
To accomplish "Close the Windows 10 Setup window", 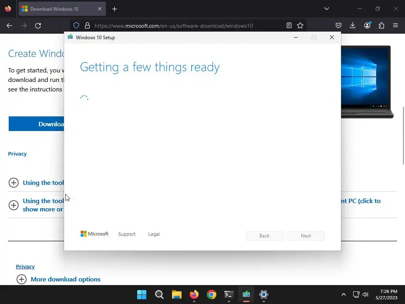I will pyautogui.click(x=332, y=38).
